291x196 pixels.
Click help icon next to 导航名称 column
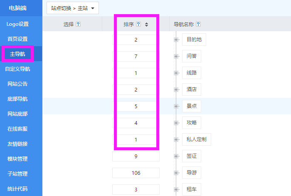point(198,24)
